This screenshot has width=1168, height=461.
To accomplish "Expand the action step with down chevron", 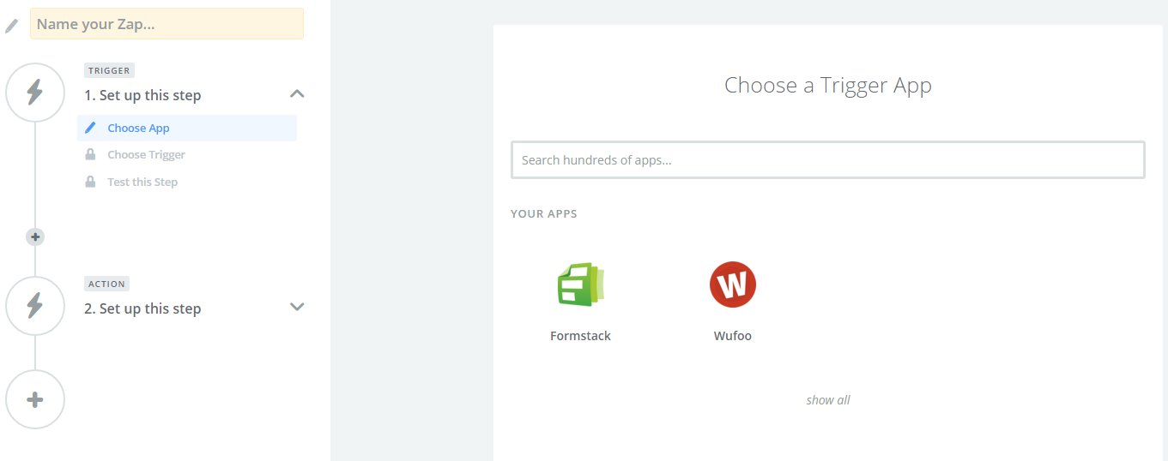I will [297, 307].
